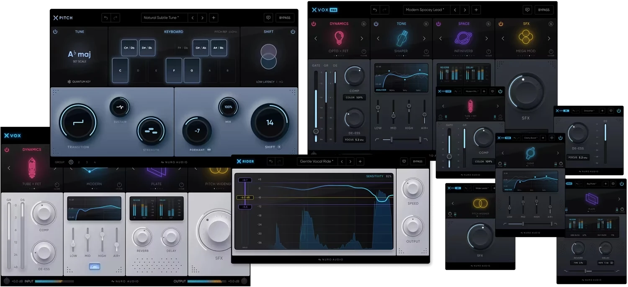Open Natural Subtle Tune preset list
The width and height of the screenshot is (628, 287).
[x=164, y=18]
